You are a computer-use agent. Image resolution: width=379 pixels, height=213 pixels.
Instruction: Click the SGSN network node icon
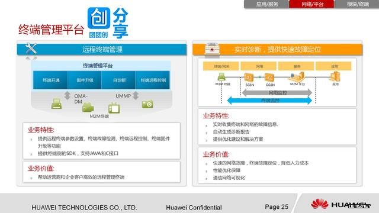pos(249,78)
